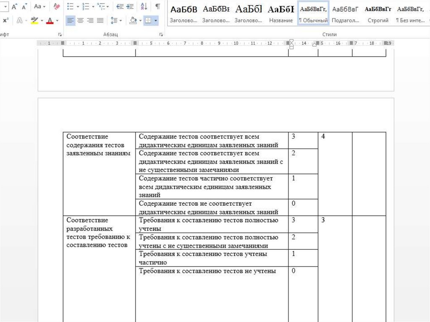Open the font color dropdown arrow

click(x=57, y=21)
